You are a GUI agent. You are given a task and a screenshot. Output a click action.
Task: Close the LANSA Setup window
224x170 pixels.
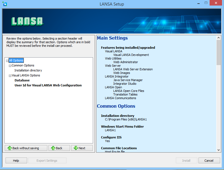[216, 3]
